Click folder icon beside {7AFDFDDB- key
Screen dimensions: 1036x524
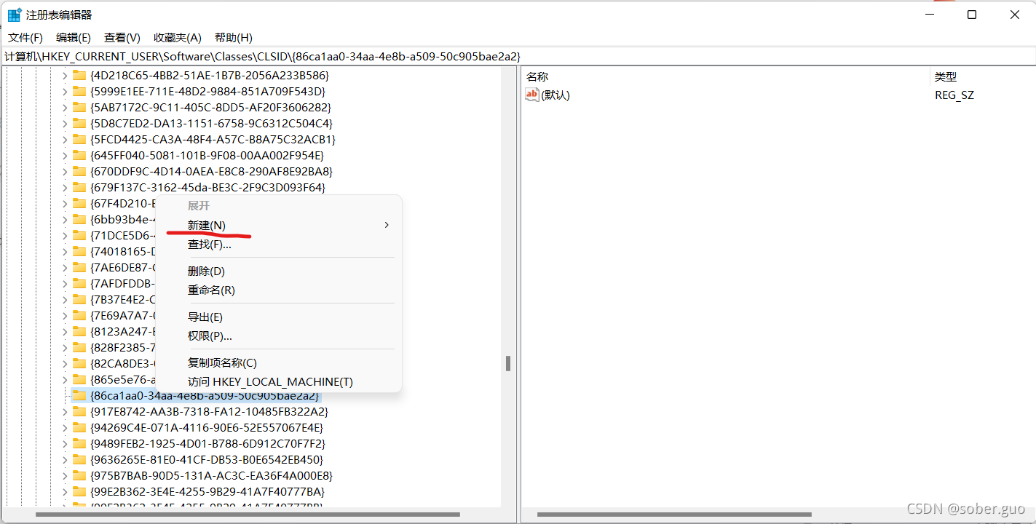click(79, 283)
